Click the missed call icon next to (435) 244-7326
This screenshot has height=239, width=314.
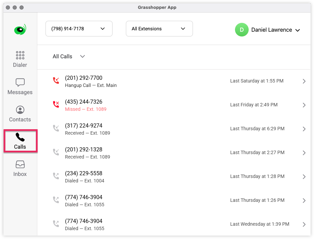coord(56,104)
